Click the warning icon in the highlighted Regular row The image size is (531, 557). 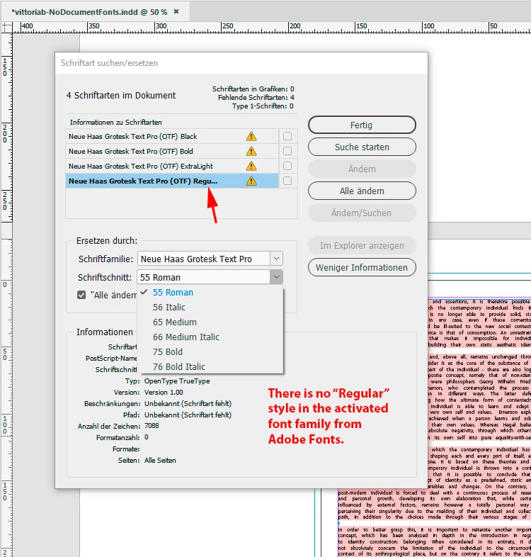251,181
